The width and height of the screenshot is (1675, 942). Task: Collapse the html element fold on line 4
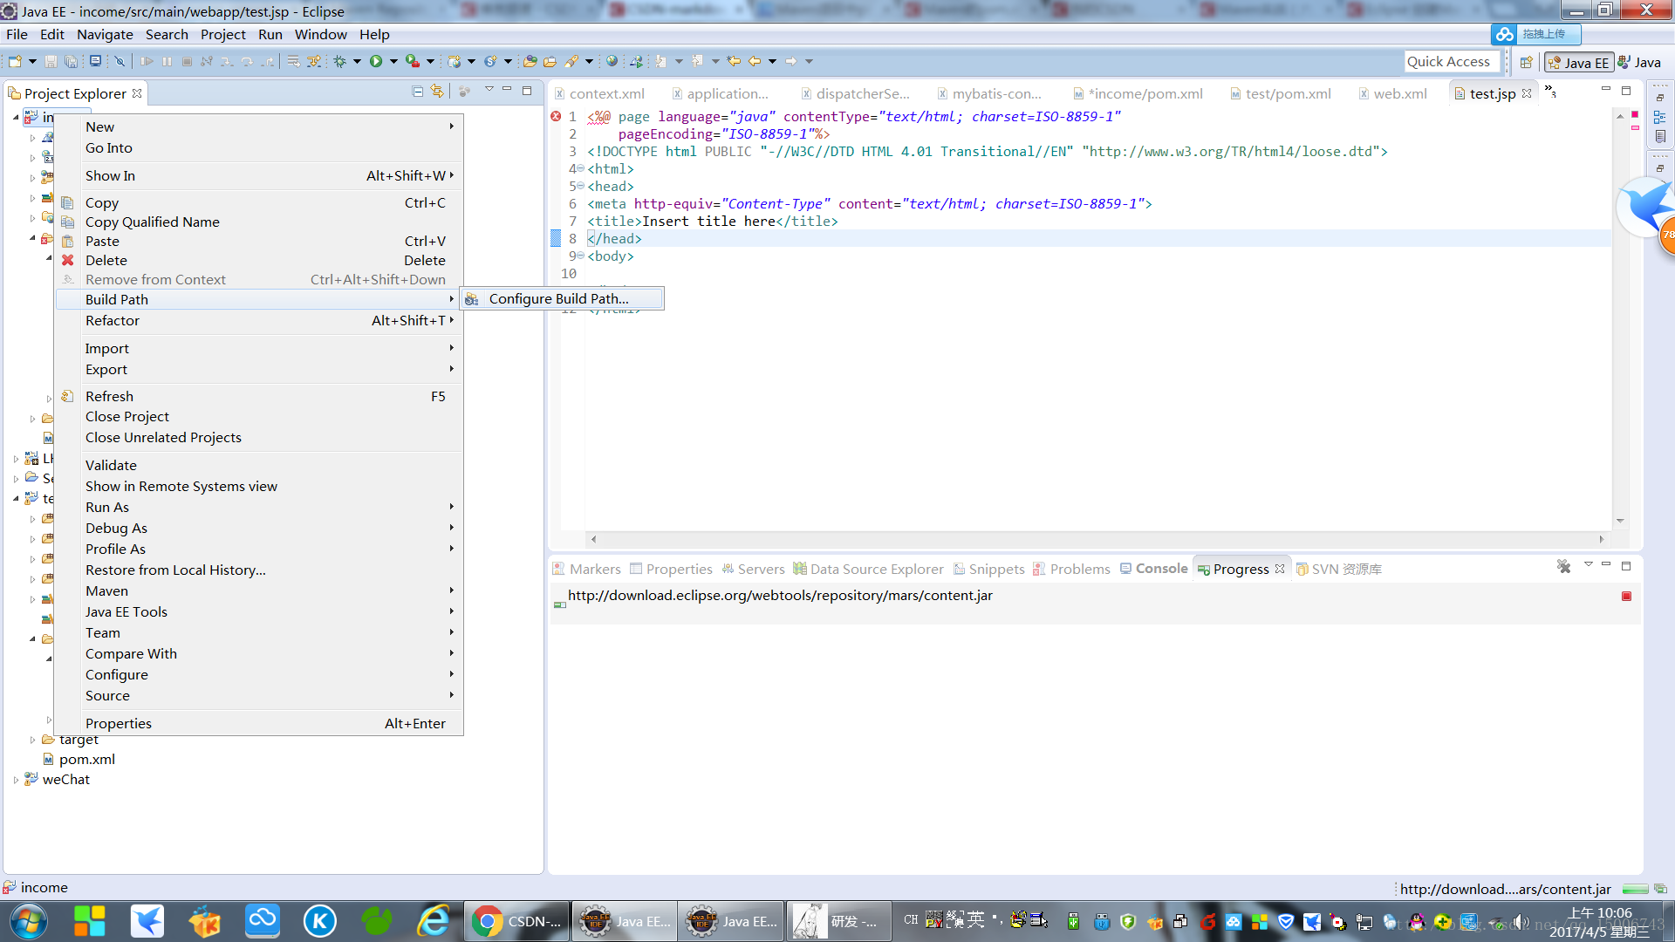[x=580, y=168]
